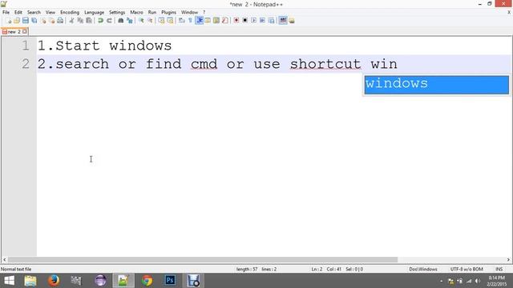Save the current file with toolbar icon
The image size is (513, 288).
[25, 21]
